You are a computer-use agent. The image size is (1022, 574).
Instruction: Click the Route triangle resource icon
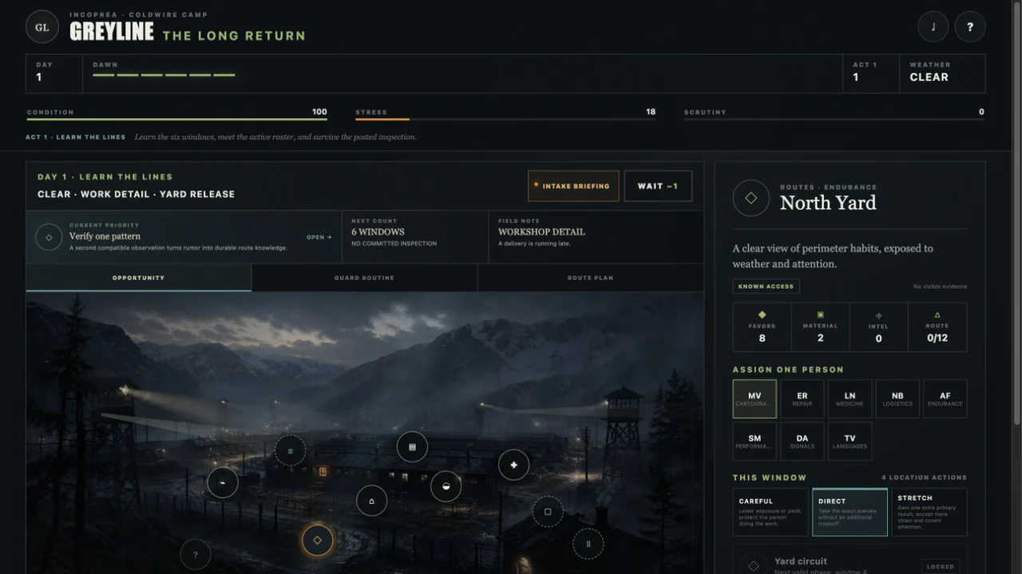(x=937, y=315)
